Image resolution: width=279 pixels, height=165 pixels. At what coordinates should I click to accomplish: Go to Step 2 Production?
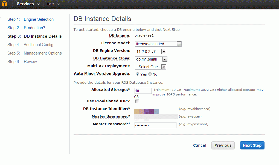coord(26,28)
